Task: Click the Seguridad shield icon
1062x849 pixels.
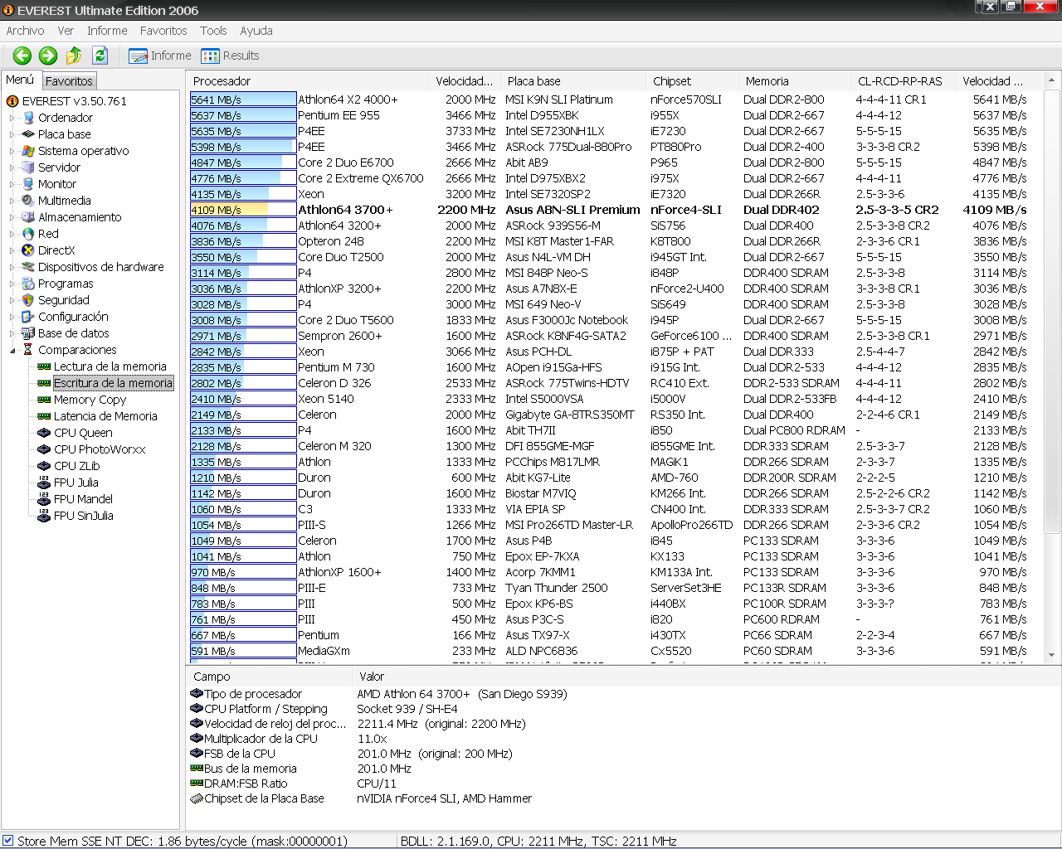Action: point(28,300)
